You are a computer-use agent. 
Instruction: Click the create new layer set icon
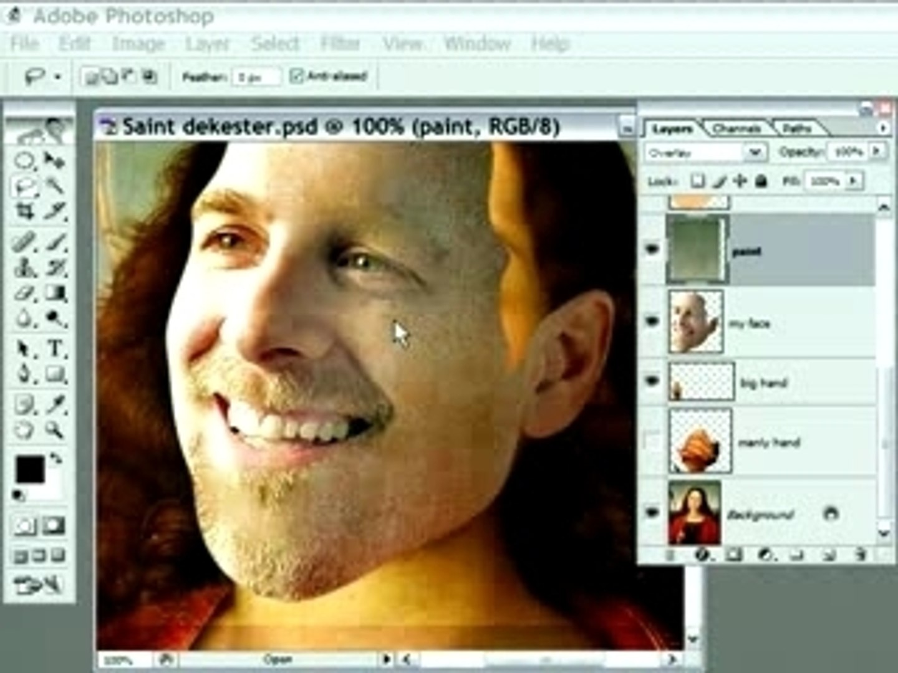point(798,554)
